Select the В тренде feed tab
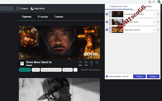This screenshot has height=101, width=162. 43,17
